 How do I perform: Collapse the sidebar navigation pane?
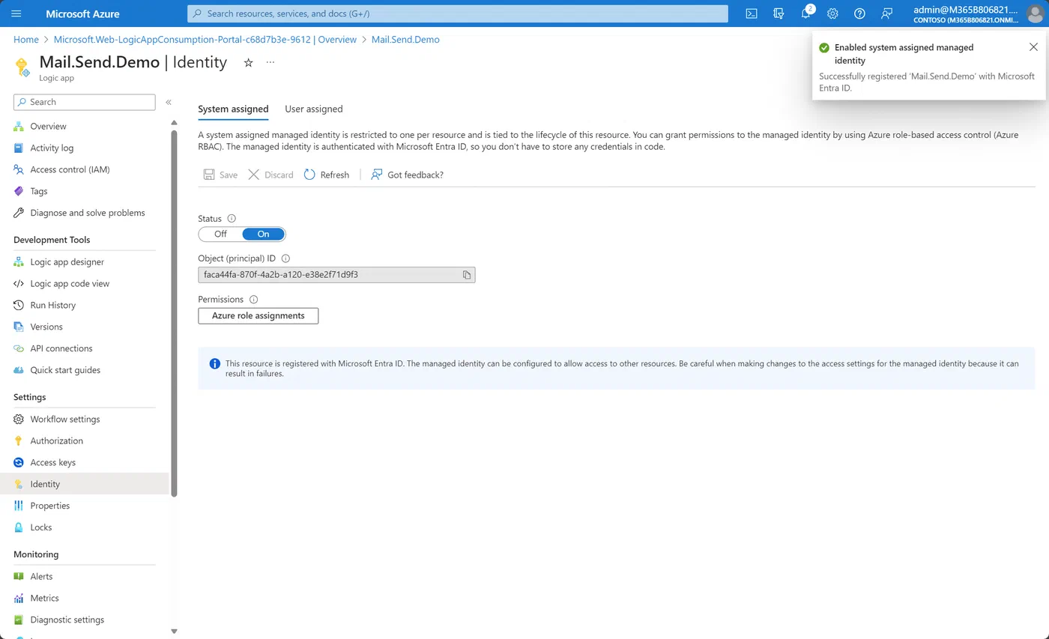tap(169, 102)
